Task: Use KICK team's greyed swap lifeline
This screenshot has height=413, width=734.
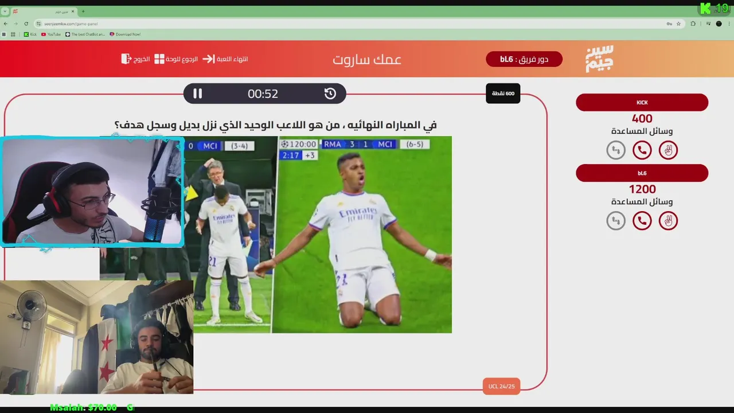Action: pyautogui.click(x=616, y=150)
